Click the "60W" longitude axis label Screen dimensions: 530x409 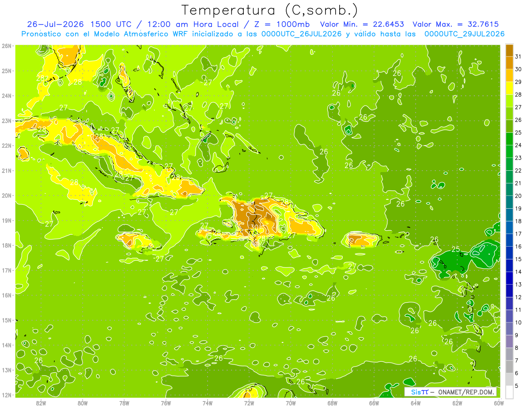pyautogui.click(x=499, y=403)
